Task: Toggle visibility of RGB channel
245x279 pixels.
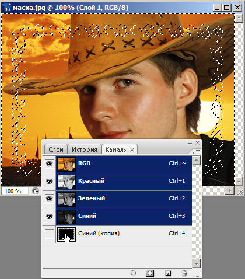Action: pyautogui.click(x=49, y=163)
